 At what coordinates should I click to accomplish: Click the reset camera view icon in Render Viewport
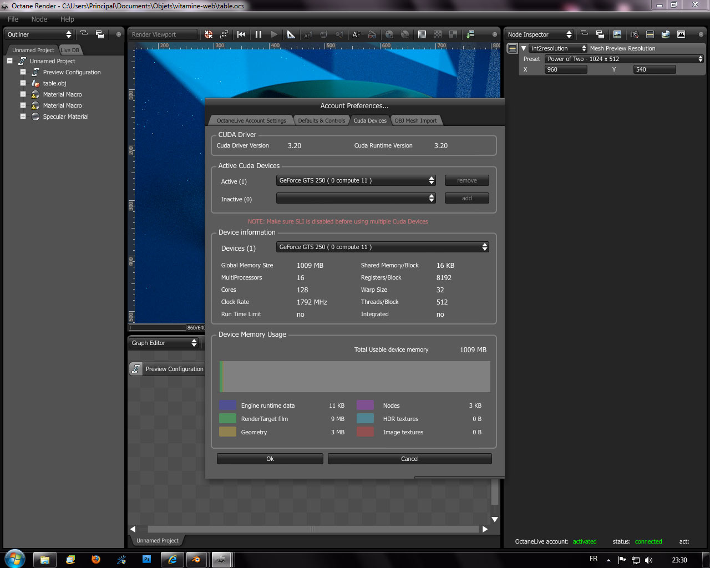pos(209,34)
